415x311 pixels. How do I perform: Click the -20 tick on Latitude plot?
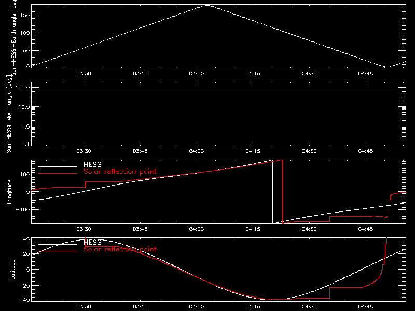(24, 286)
